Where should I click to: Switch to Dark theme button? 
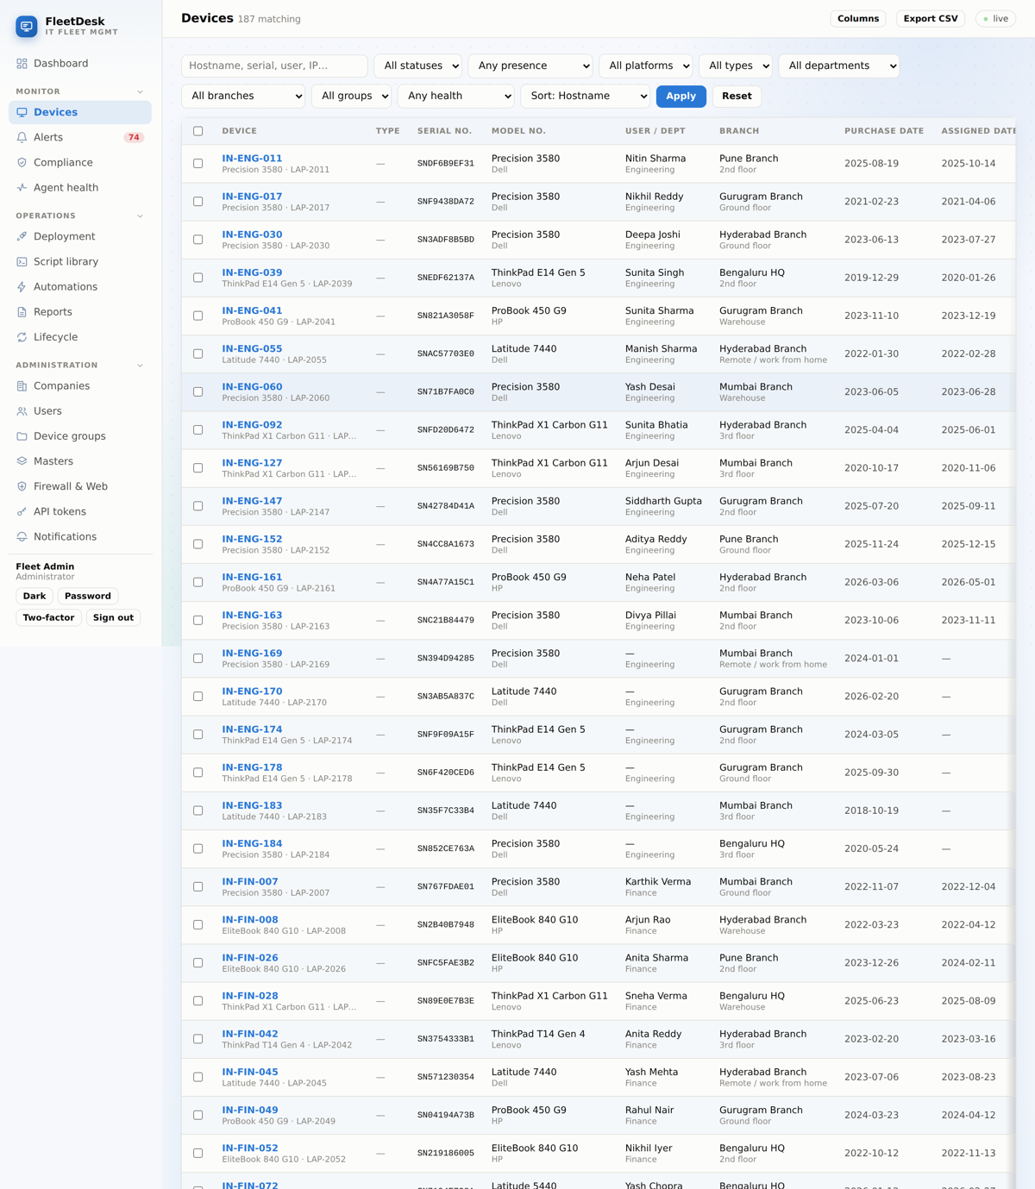[34, 596]
